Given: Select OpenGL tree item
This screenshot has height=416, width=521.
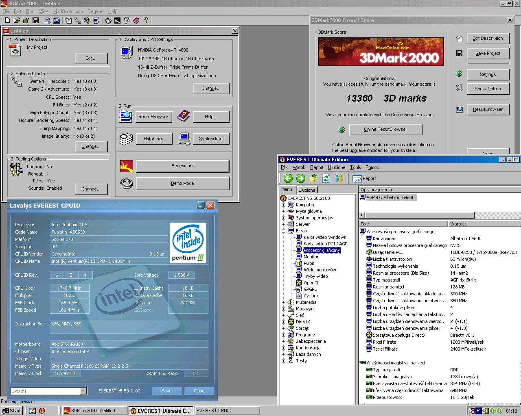Looking at the screenshot, I should pos(311,283).
